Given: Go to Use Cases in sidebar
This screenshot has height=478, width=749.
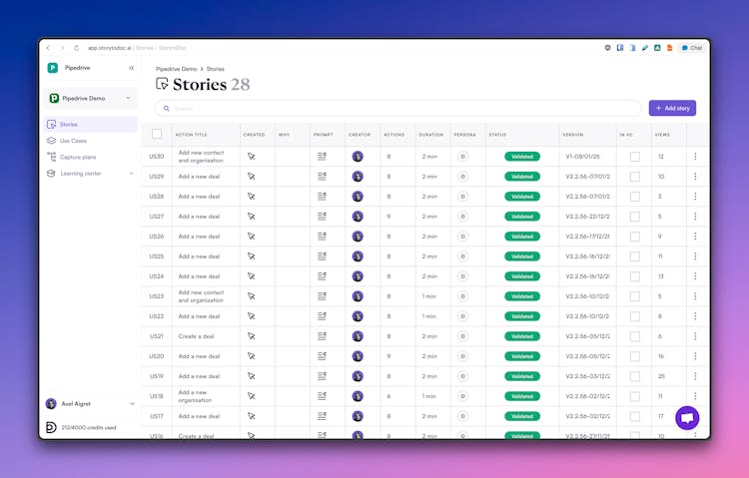Looking at the screenshot, I should (x=72, y=141).
